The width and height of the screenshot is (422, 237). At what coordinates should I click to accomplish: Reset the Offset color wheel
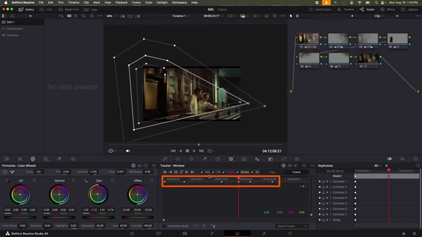click(x=152, y=180)
